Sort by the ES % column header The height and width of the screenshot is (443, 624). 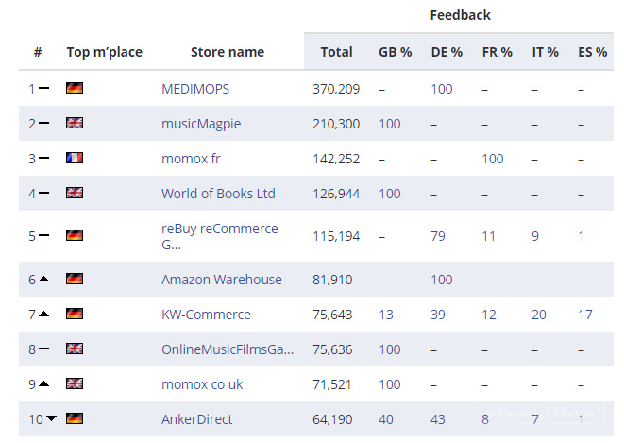click(x=593, y=52)
